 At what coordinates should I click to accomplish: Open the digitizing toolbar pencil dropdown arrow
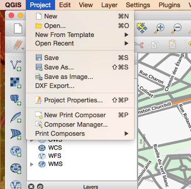tap(23, 49)
